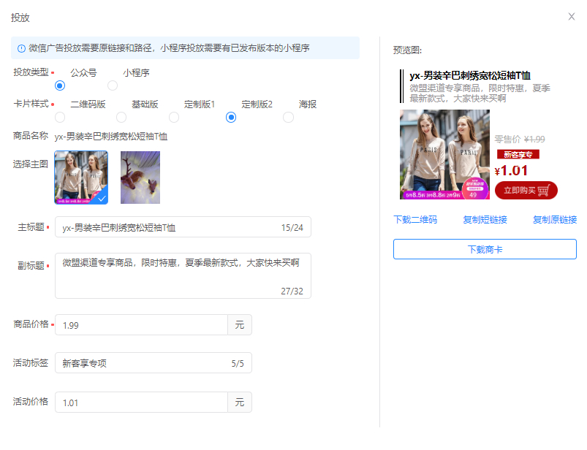Click the 主标题 input field
The image size is (587, 450).
click(x=183, y=227)
